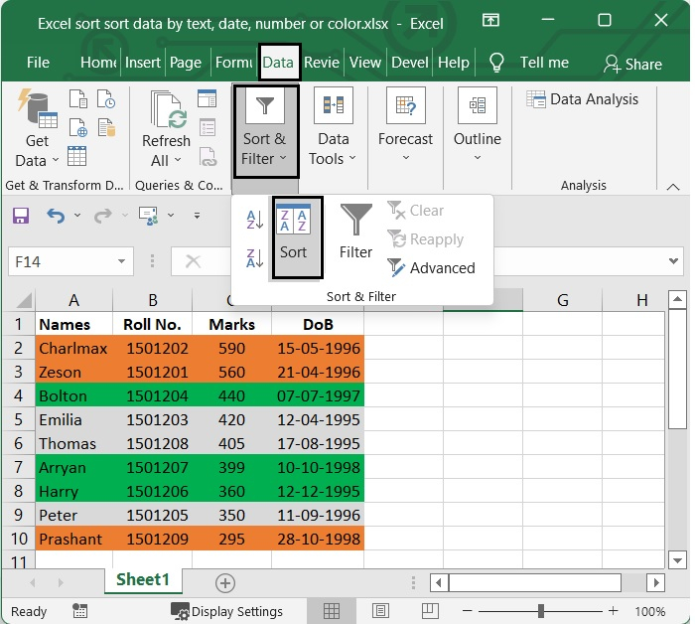The width and height of the screenshot is (695, 624).
Task: Click the Share button
Action: pyautogui.click(x=632, y=64)
